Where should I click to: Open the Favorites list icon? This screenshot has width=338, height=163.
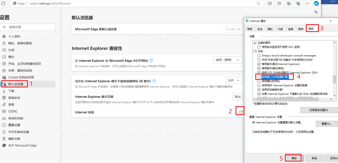pyautogui.click(x=279, y=3)
